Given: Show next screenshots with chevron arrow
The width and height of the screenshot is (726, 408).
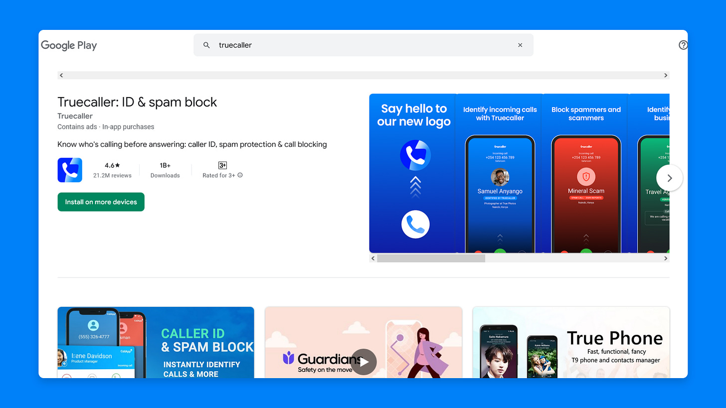Looking at the screenshot, I should [x=669, y=178].
